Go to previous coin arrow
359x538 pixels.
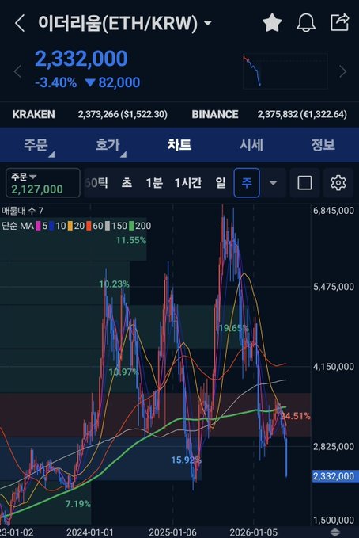(17, 72)
